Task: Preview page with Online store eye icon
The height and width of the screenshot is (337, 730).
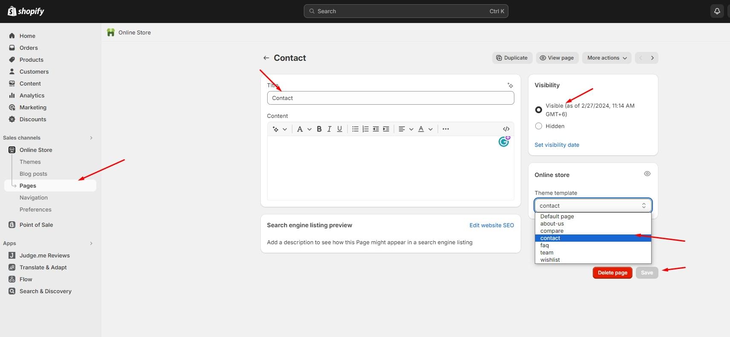Action: (647, 174)
